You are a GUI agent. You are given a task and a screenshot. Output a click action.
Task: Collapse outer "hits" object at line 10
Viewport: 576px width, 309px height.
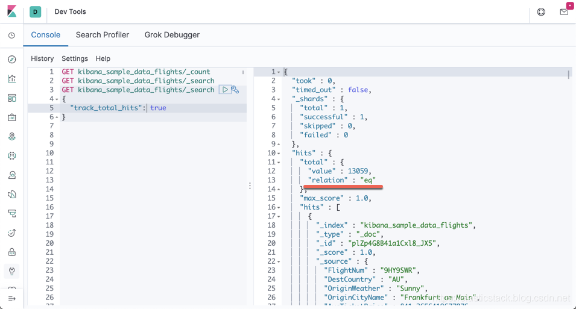[x=279, y=153]
